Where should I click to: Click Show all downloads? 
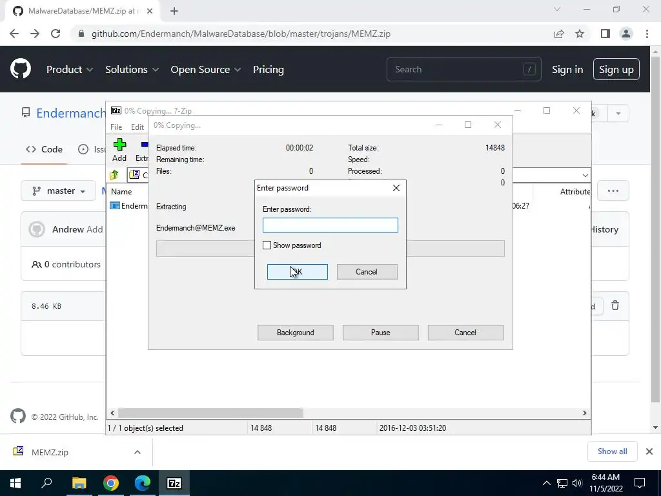612,451
